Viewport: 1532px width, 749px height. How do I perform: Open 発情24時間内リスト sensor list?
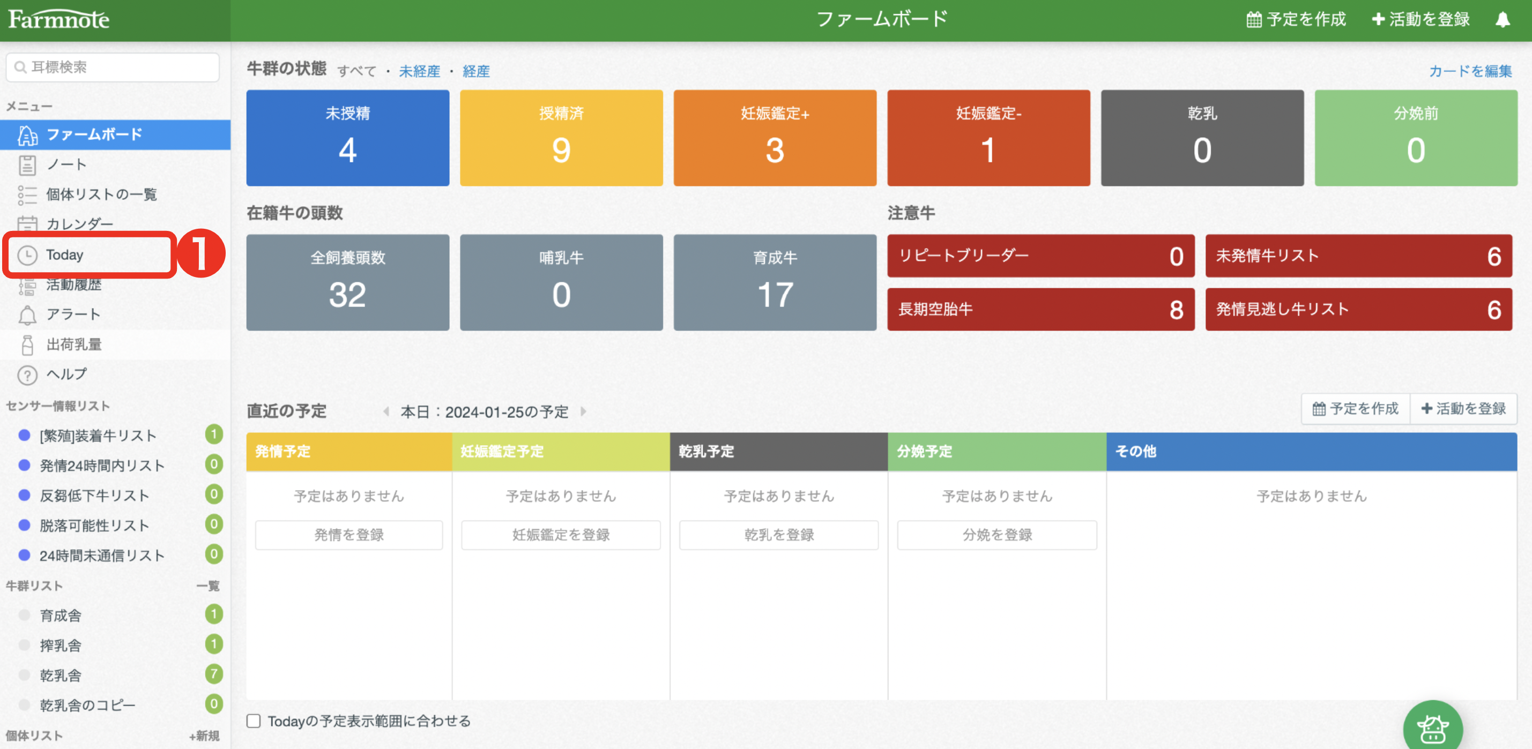pos(115,466)
